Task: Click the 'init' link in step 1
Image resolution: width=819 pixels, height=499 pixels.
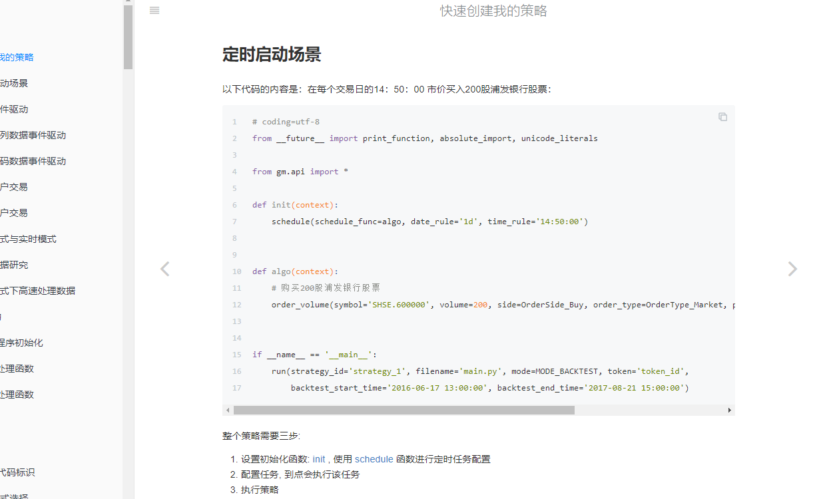Action: tap(319, 459)
